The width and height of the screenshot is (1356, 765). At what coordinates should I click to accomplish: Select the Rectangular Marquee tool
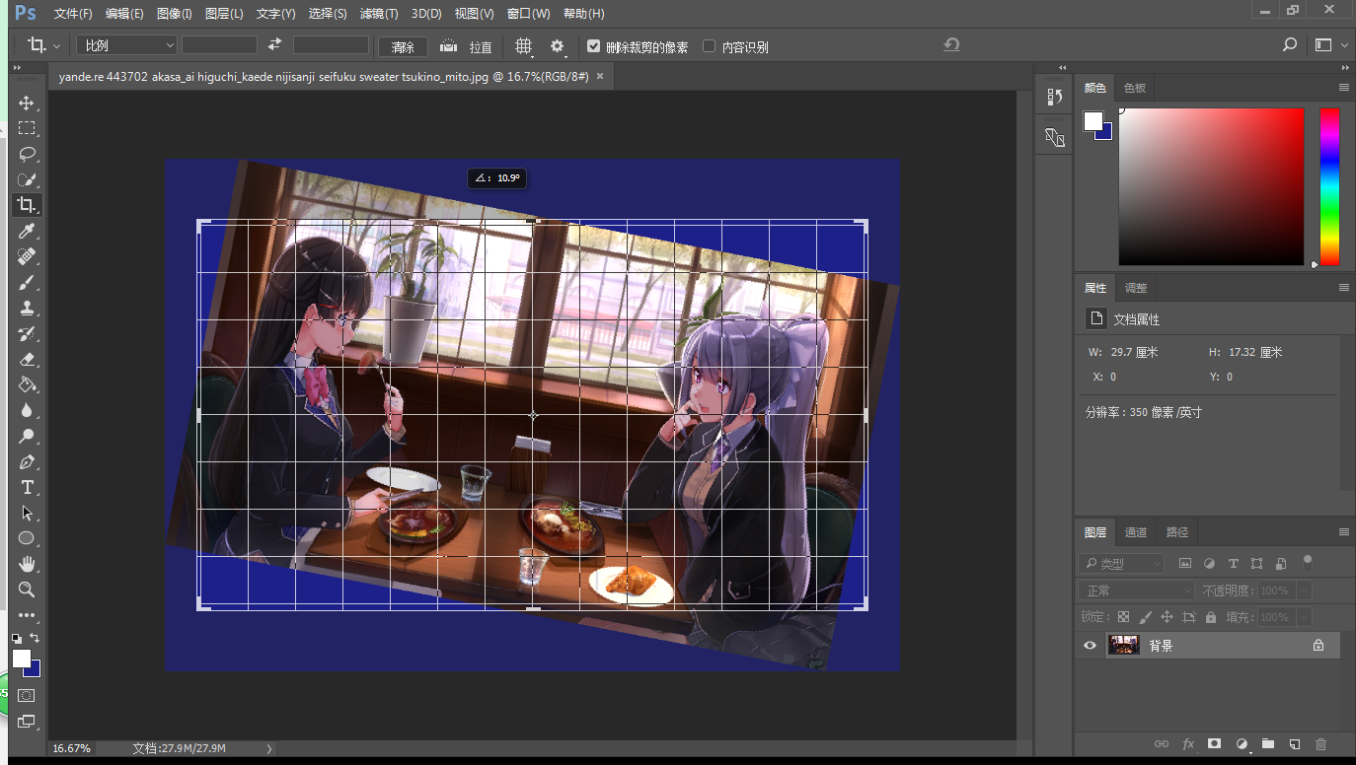(x=27, y=128)
